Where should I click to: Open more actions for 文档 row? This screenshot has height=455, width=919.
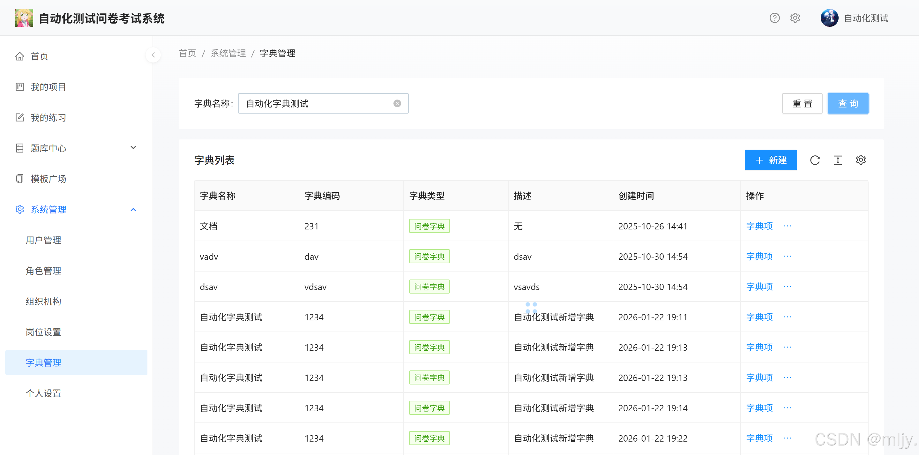click(x=787, y=226)
